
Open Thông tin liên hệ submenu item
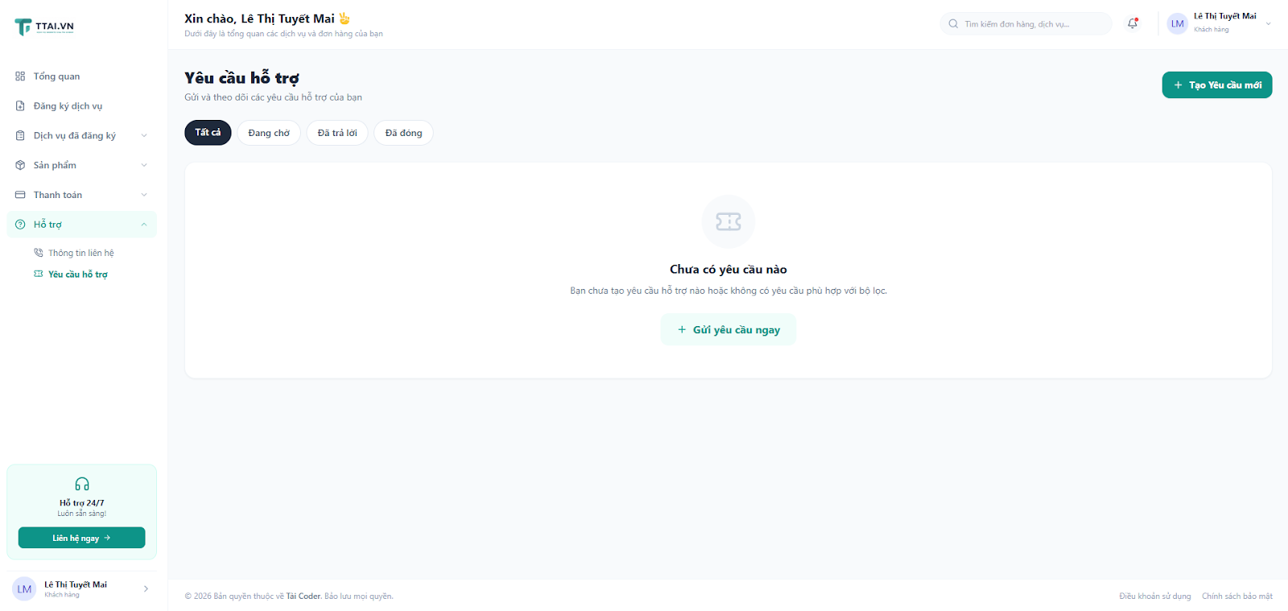pyautogui.click(x=82, y=253)
